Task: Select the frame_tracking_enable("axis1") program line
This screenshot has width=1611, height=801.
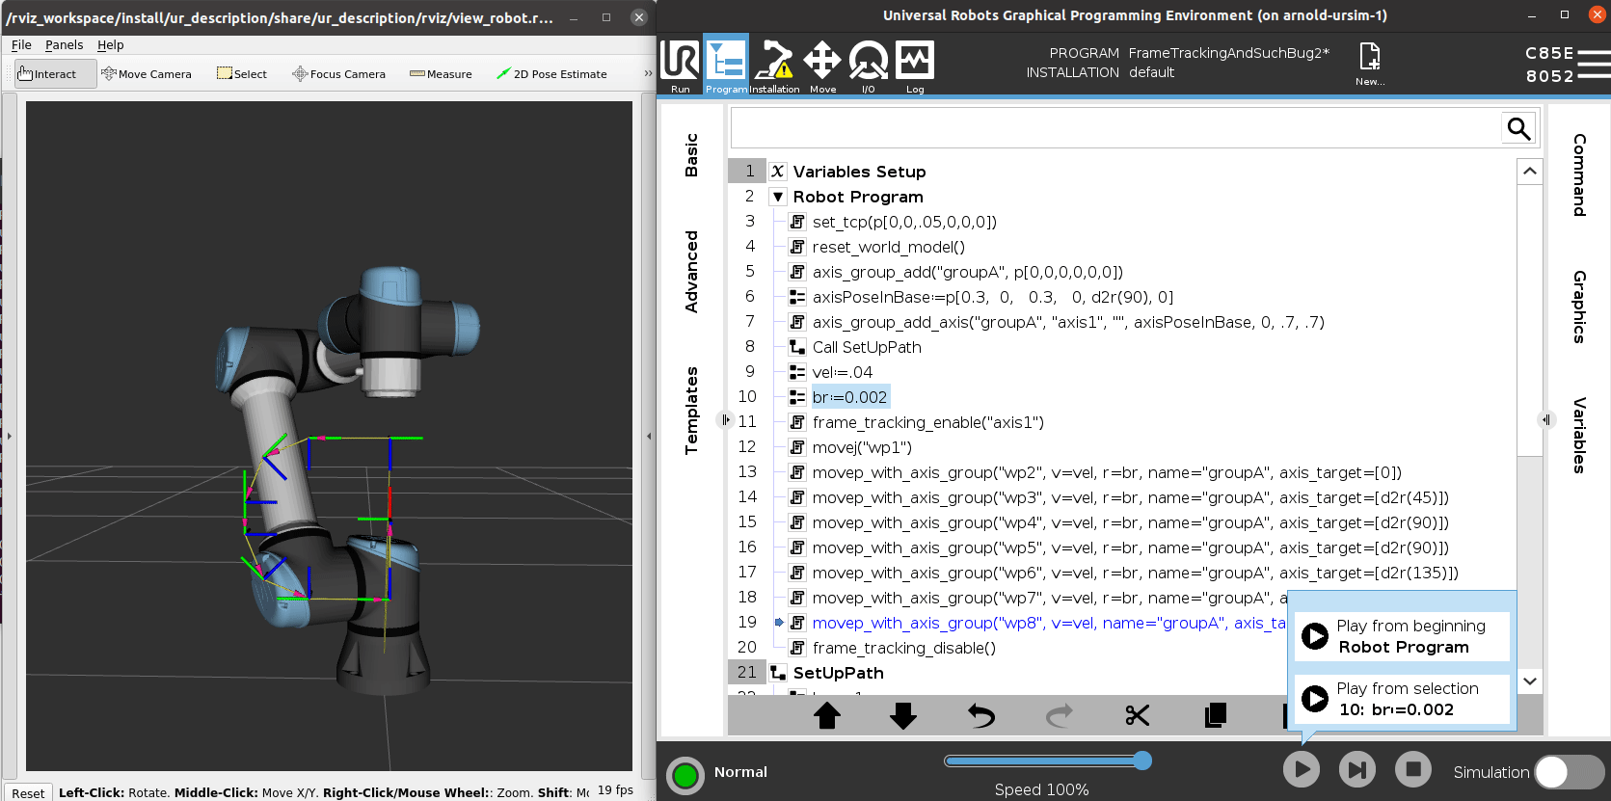Action: click(927, 422)
